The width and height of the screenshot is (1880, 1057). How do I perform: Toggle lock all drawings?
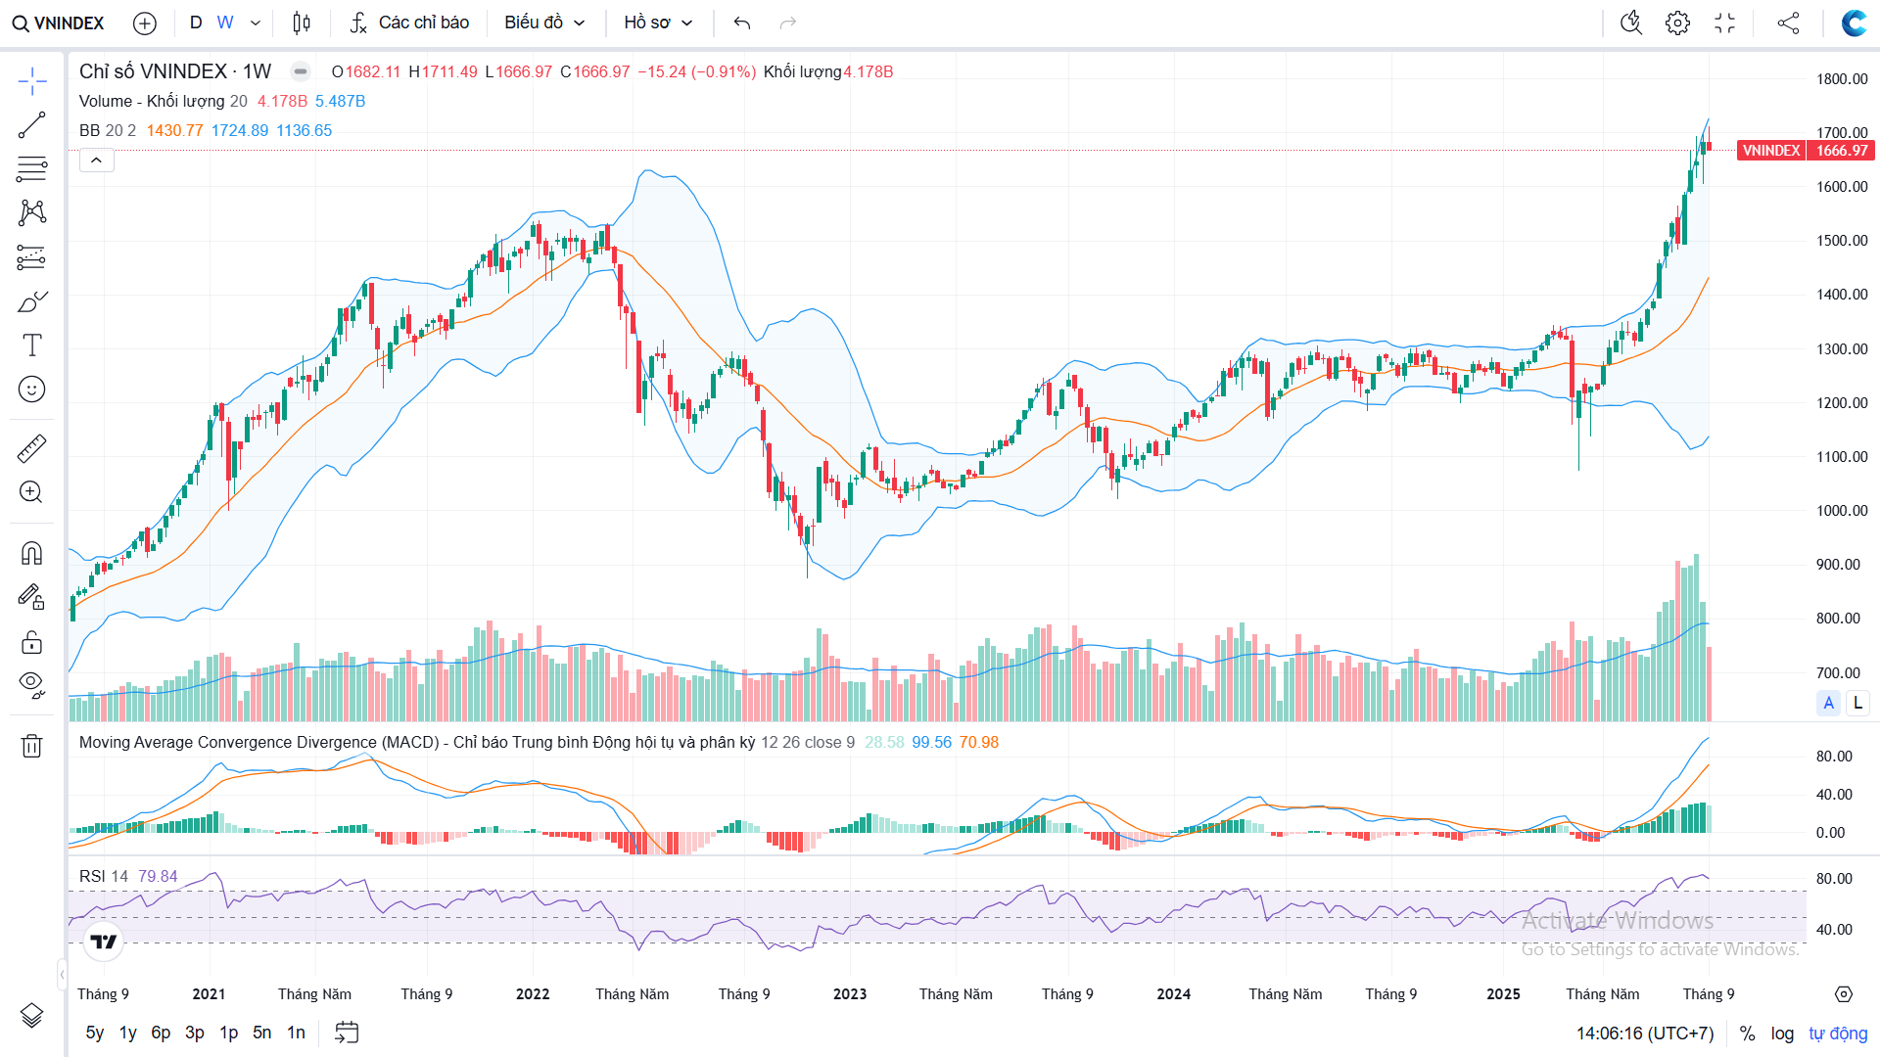point(31,642)
